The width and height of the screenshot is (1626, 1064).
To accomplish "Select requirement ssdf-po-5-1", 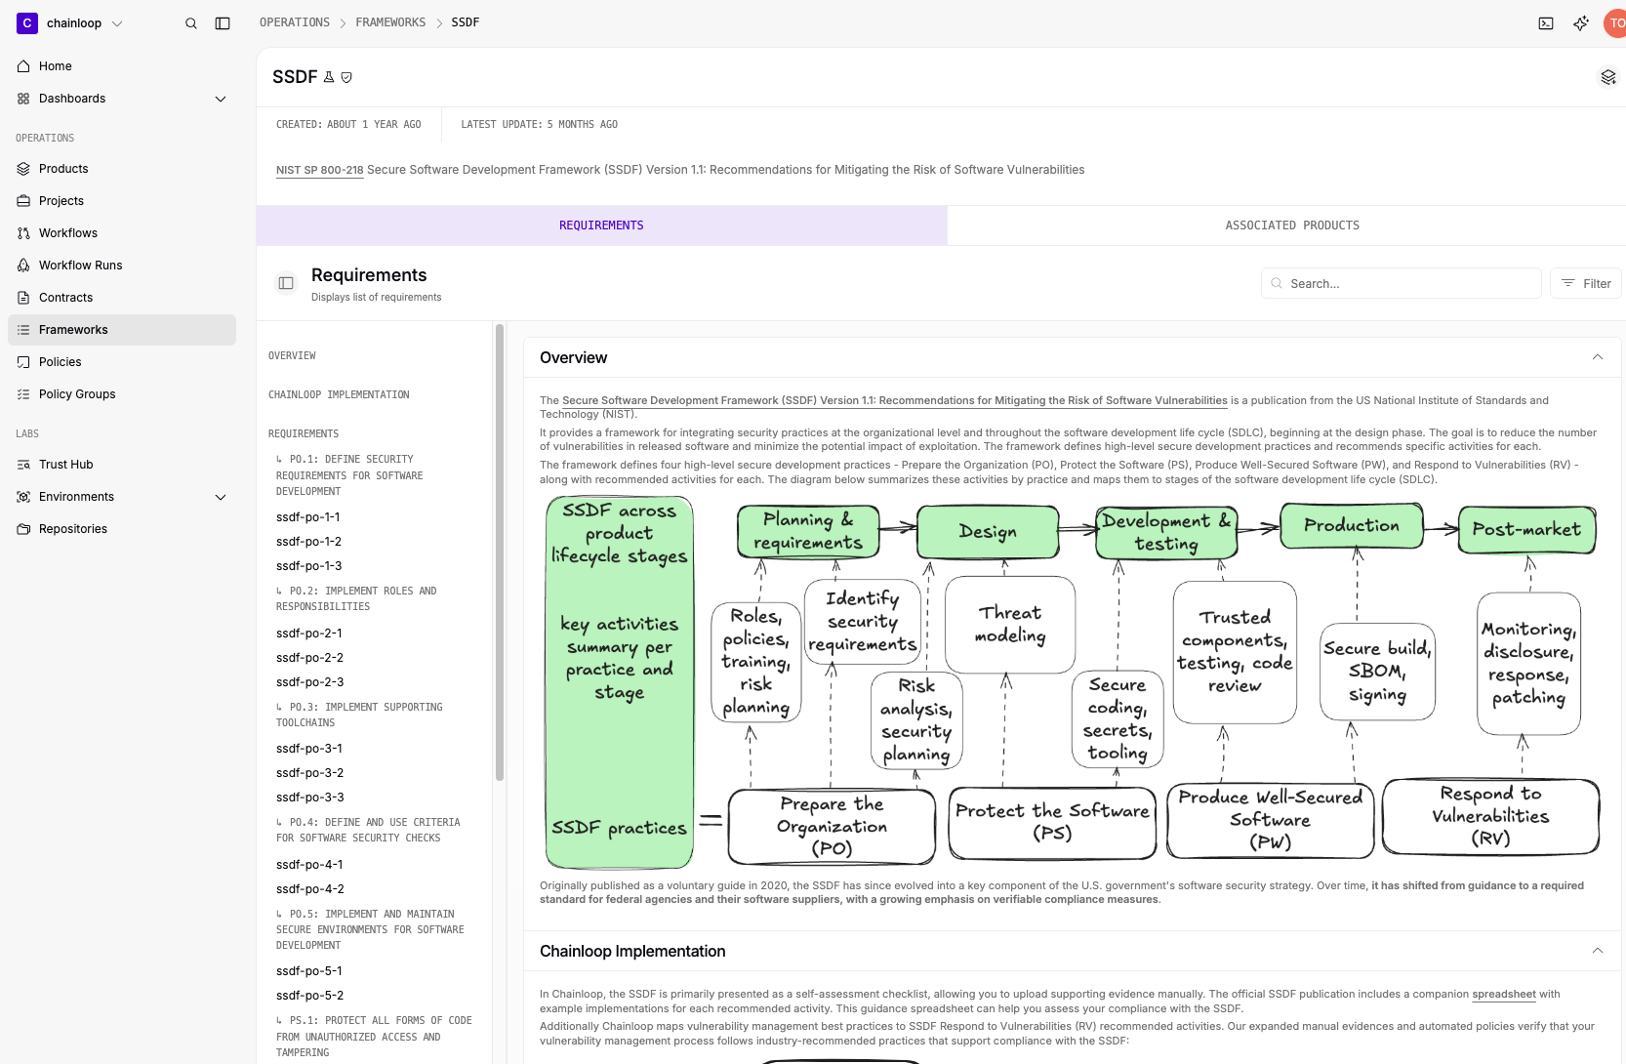I will [x=309, y=971].
